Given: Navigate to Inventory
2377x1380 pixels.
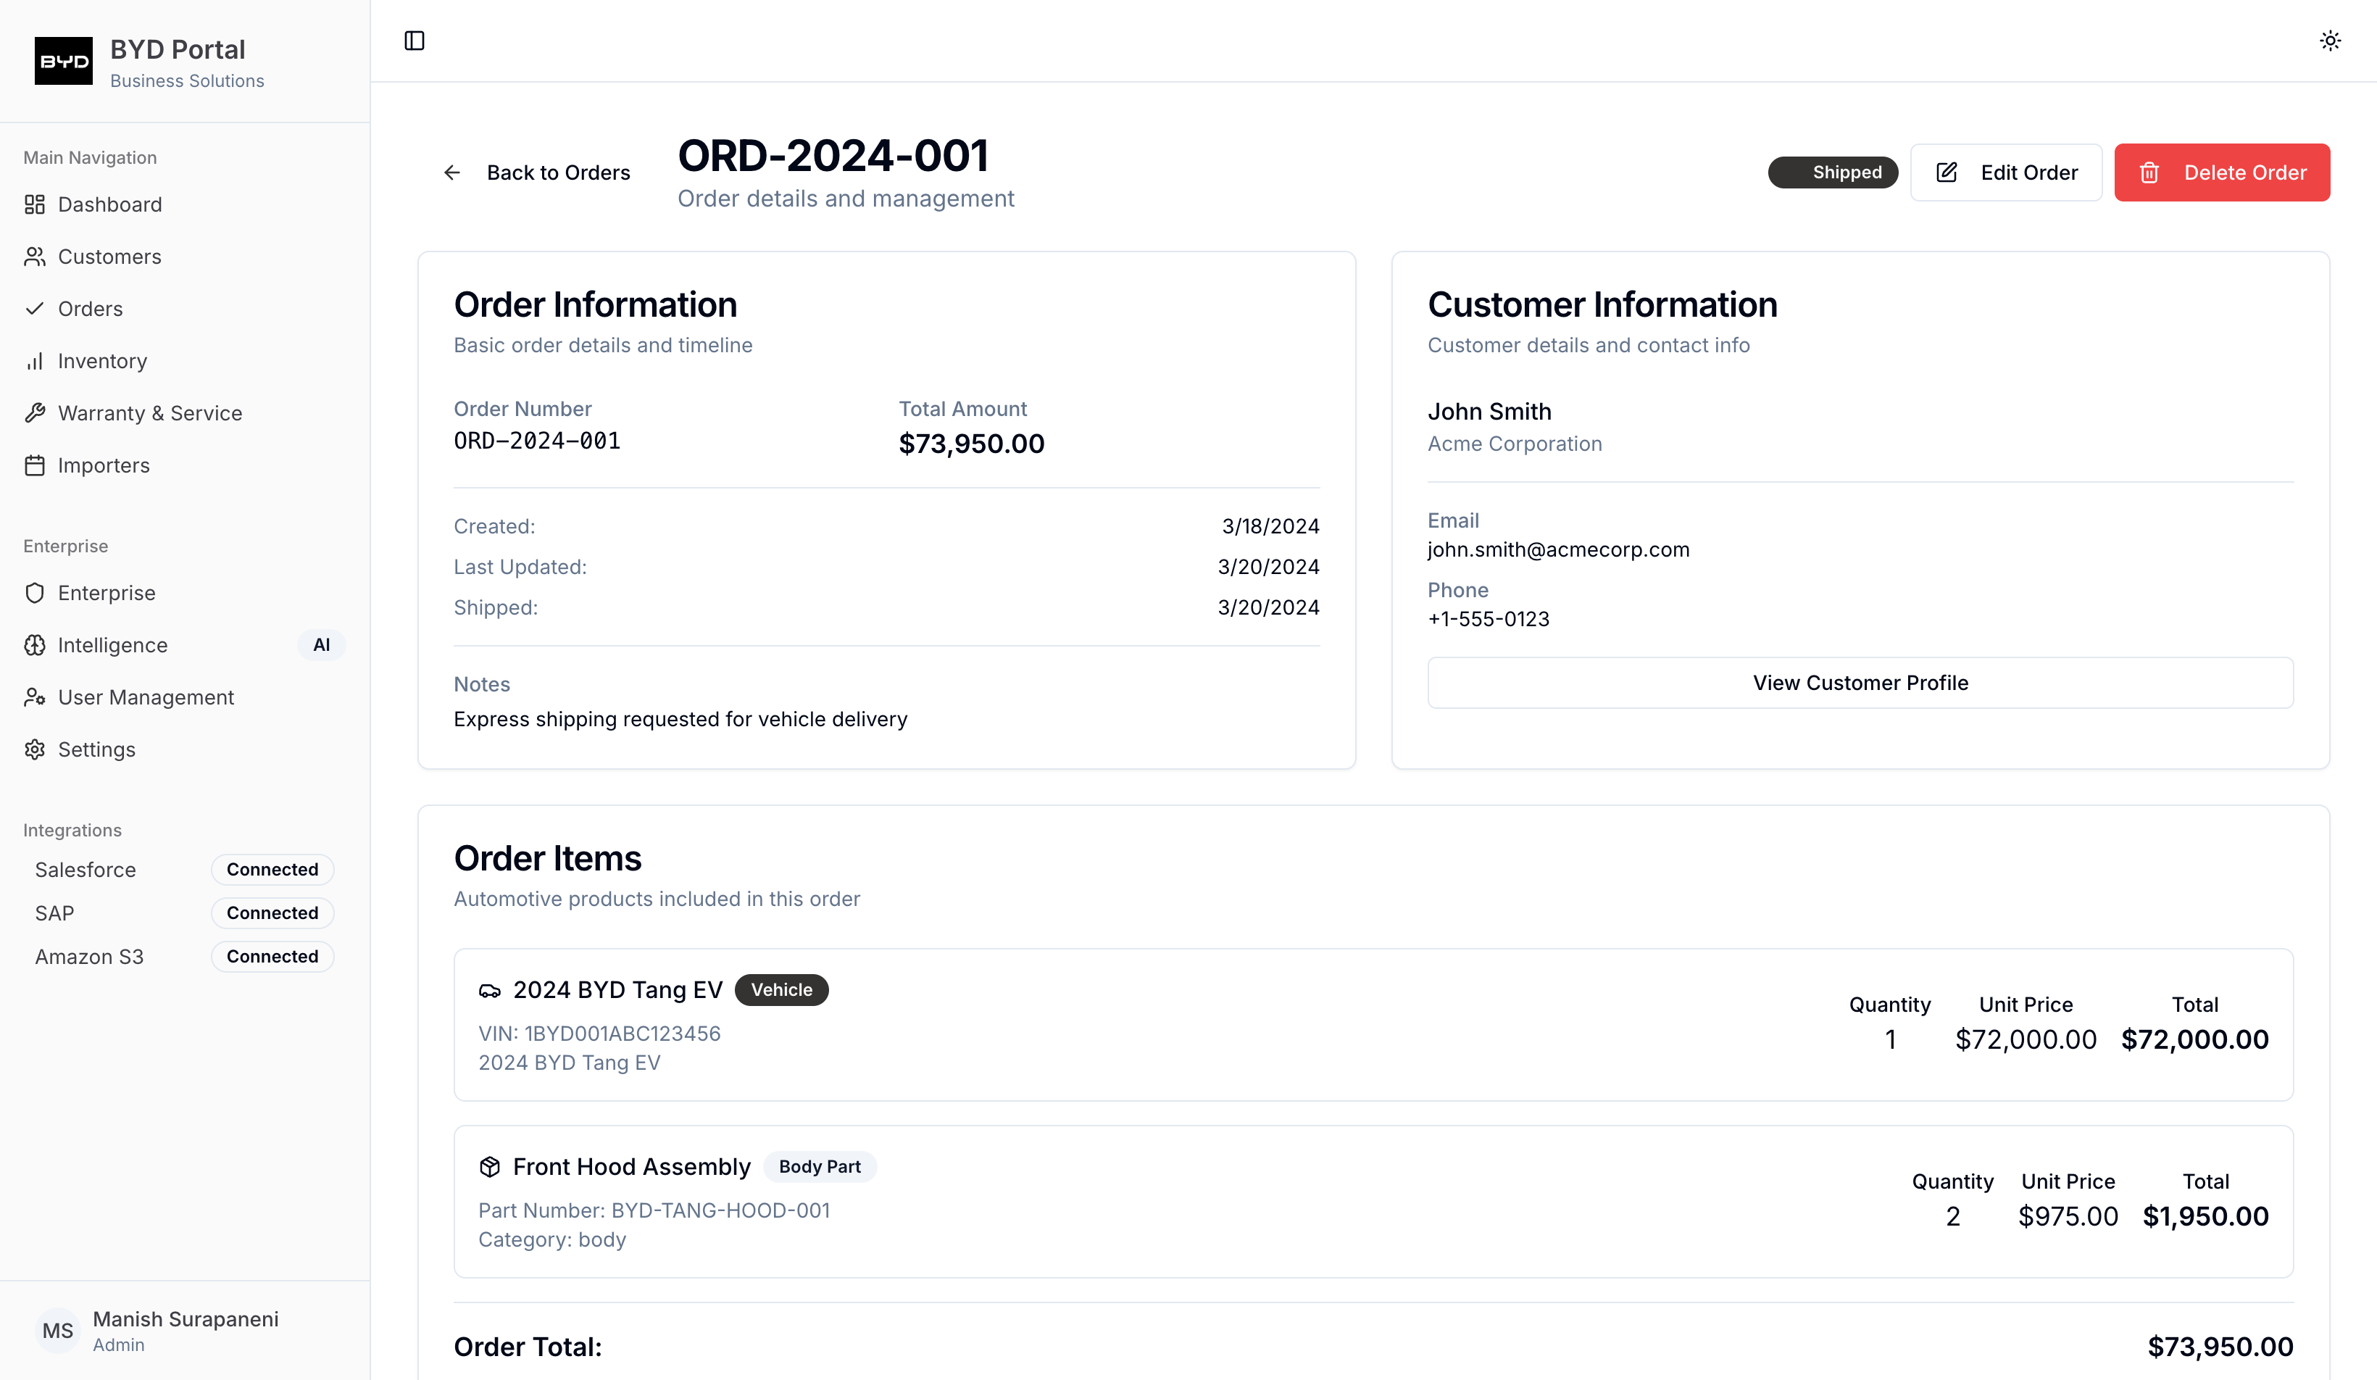Looking at the screenshot, I should 185,361.
